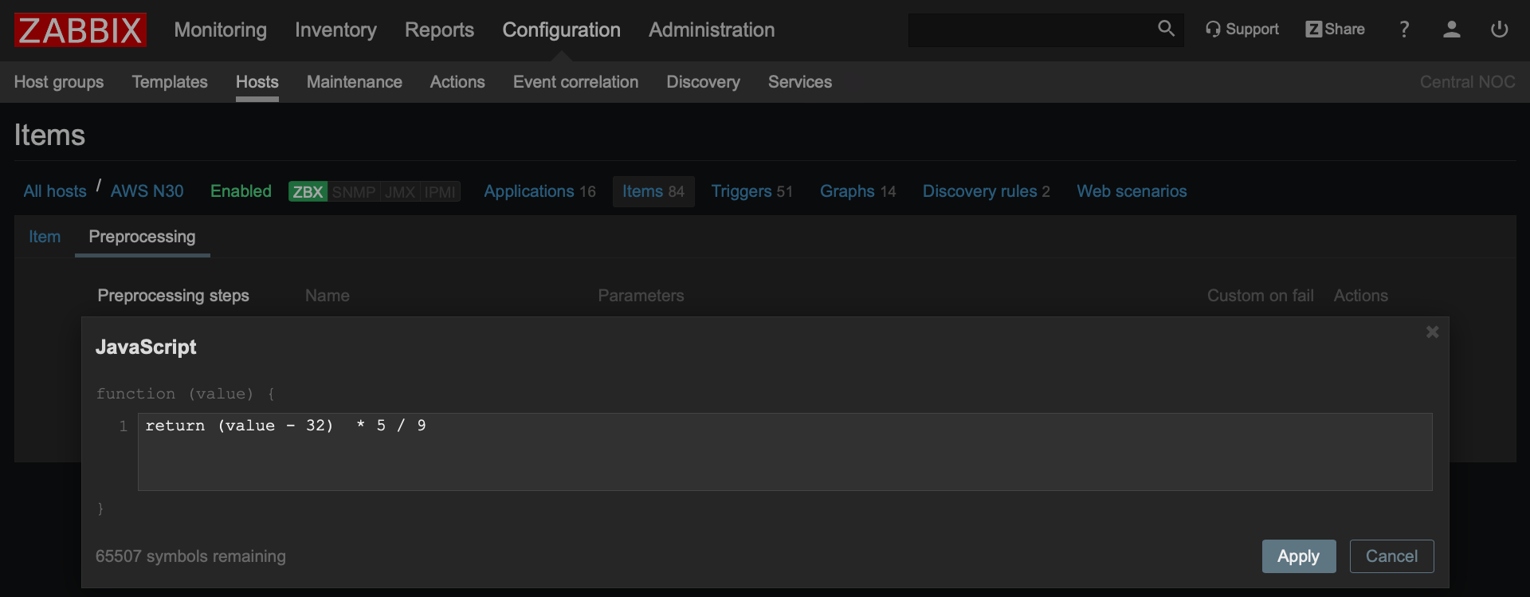Switch to the Item tab

[45, 237]
